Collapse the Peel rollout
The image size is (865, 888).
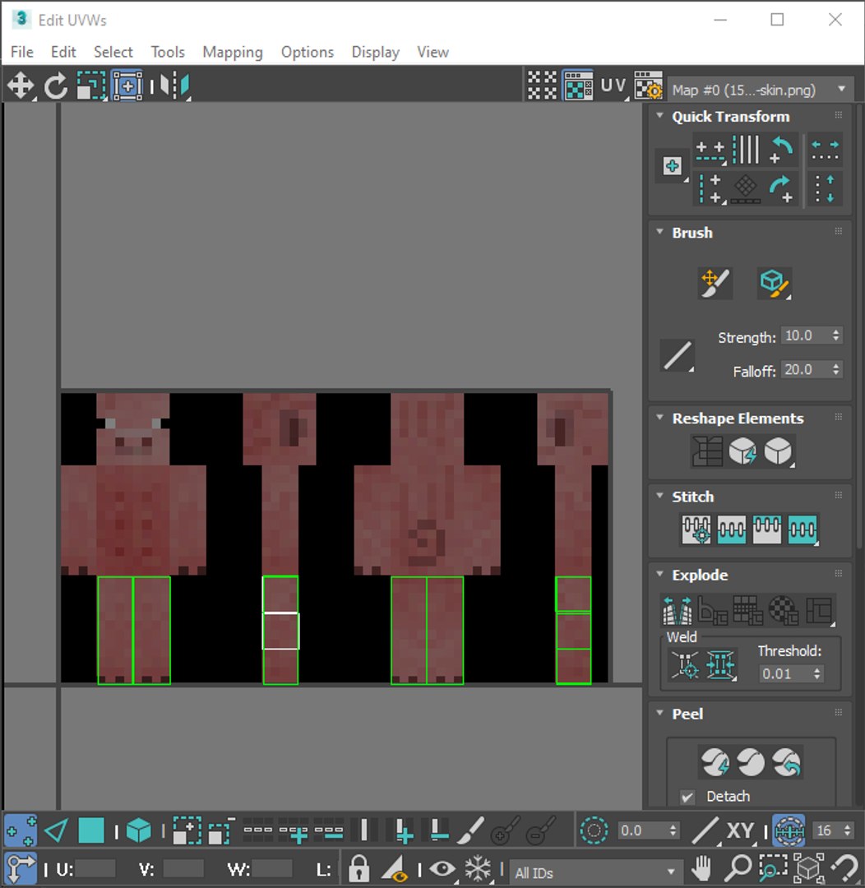[x=660, y=712]
